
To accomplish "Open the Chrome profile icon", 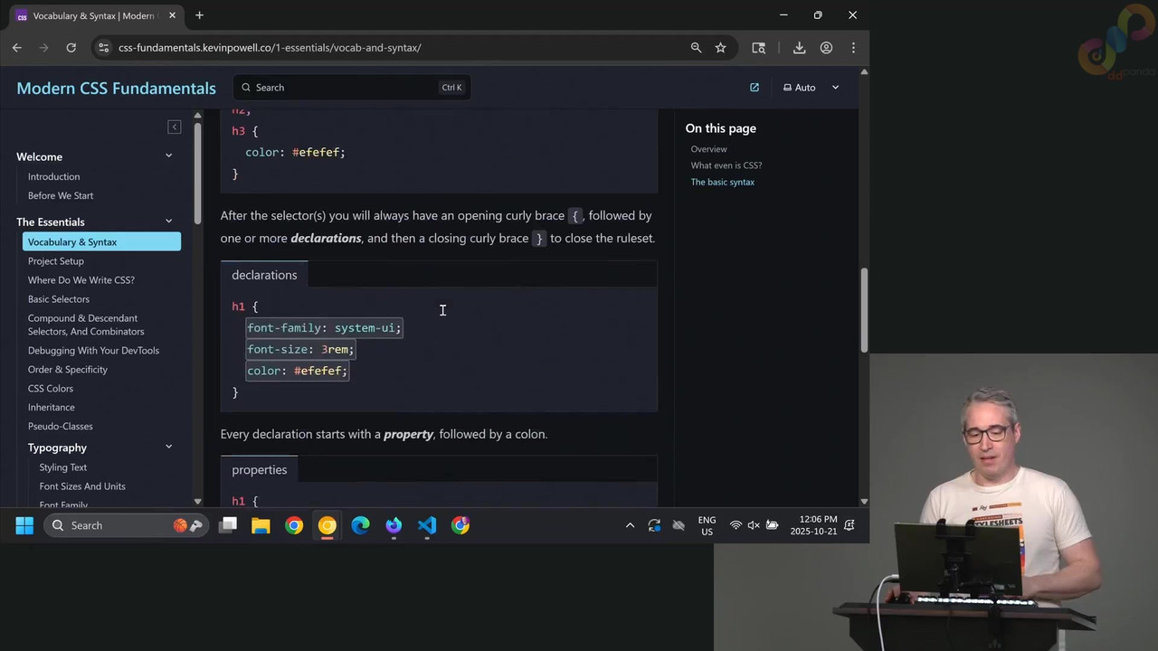I will pos(826,48).
